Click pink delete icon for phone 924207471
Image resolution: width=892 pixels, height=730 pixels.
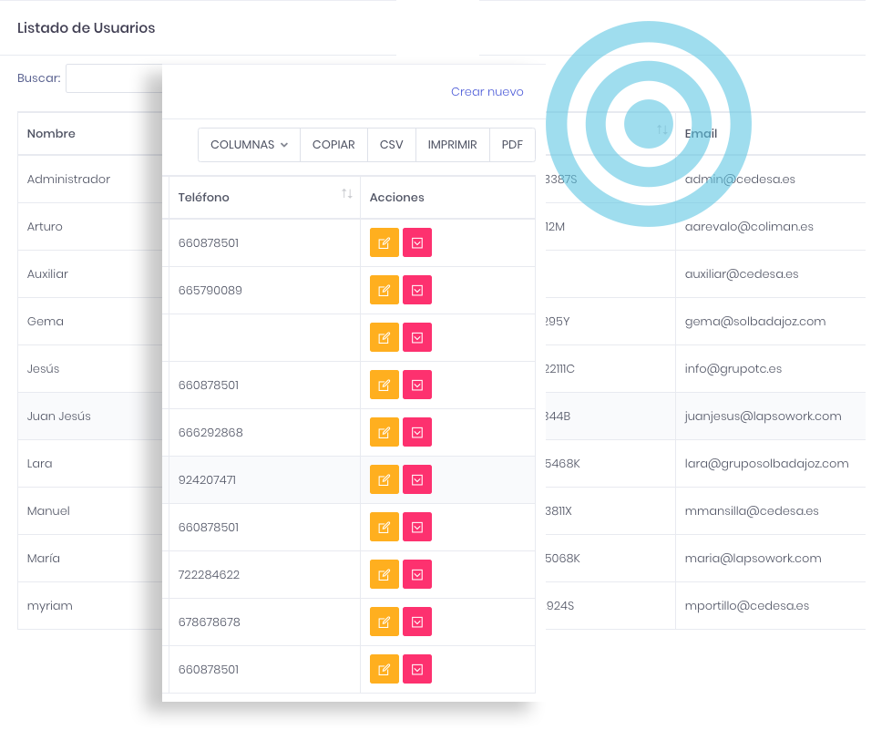[417, 480]
